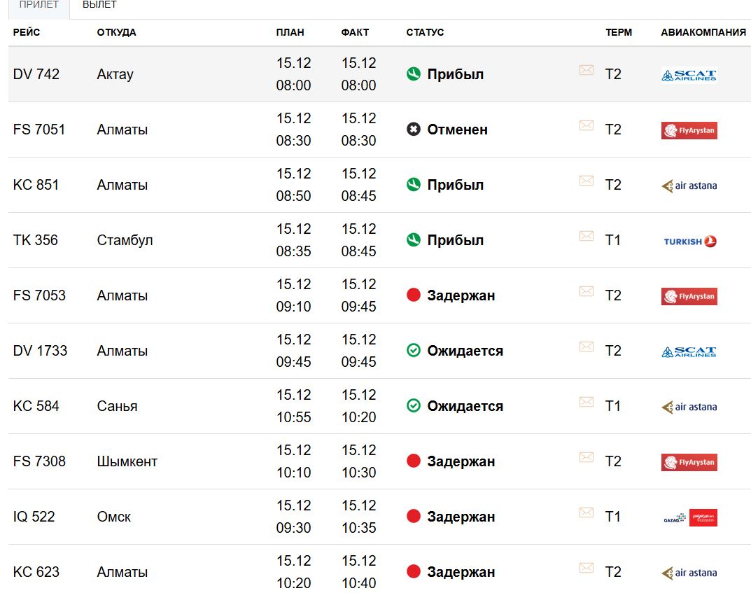
Task: Click the Qazaq Air logo for IQ 522
Action: (675, 518)
